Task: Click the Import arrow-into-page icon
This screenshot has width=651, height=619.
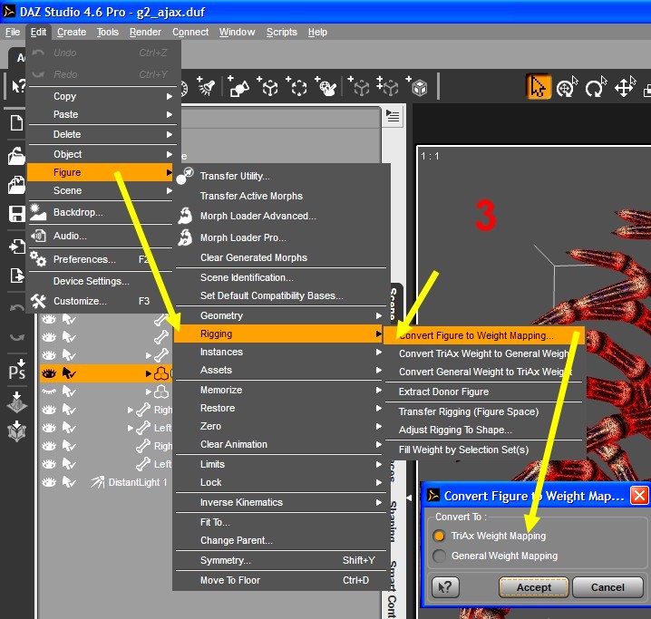Action: click(x=16, y=247)
